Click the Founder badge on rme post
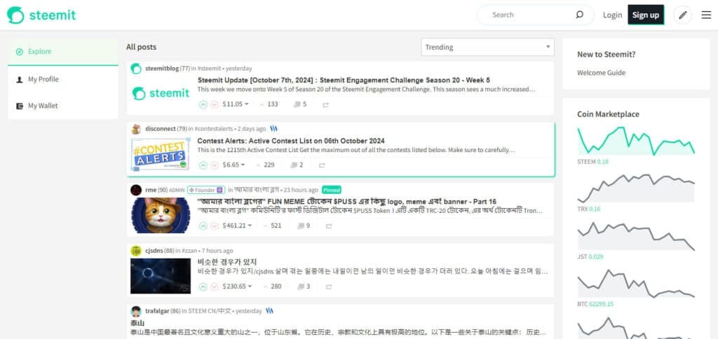 point(205,190)
